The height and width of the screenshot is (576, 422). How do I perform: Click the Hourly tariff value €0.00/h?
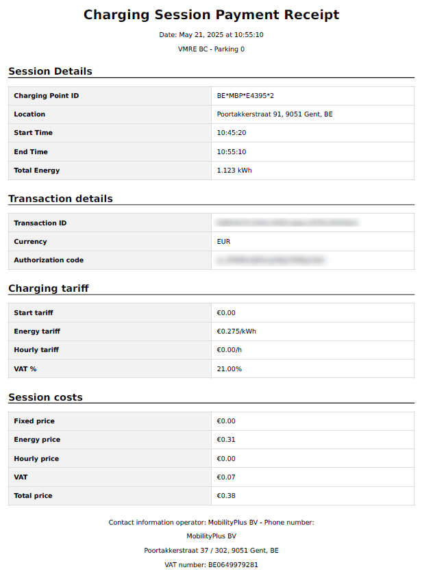coord(229,350)
